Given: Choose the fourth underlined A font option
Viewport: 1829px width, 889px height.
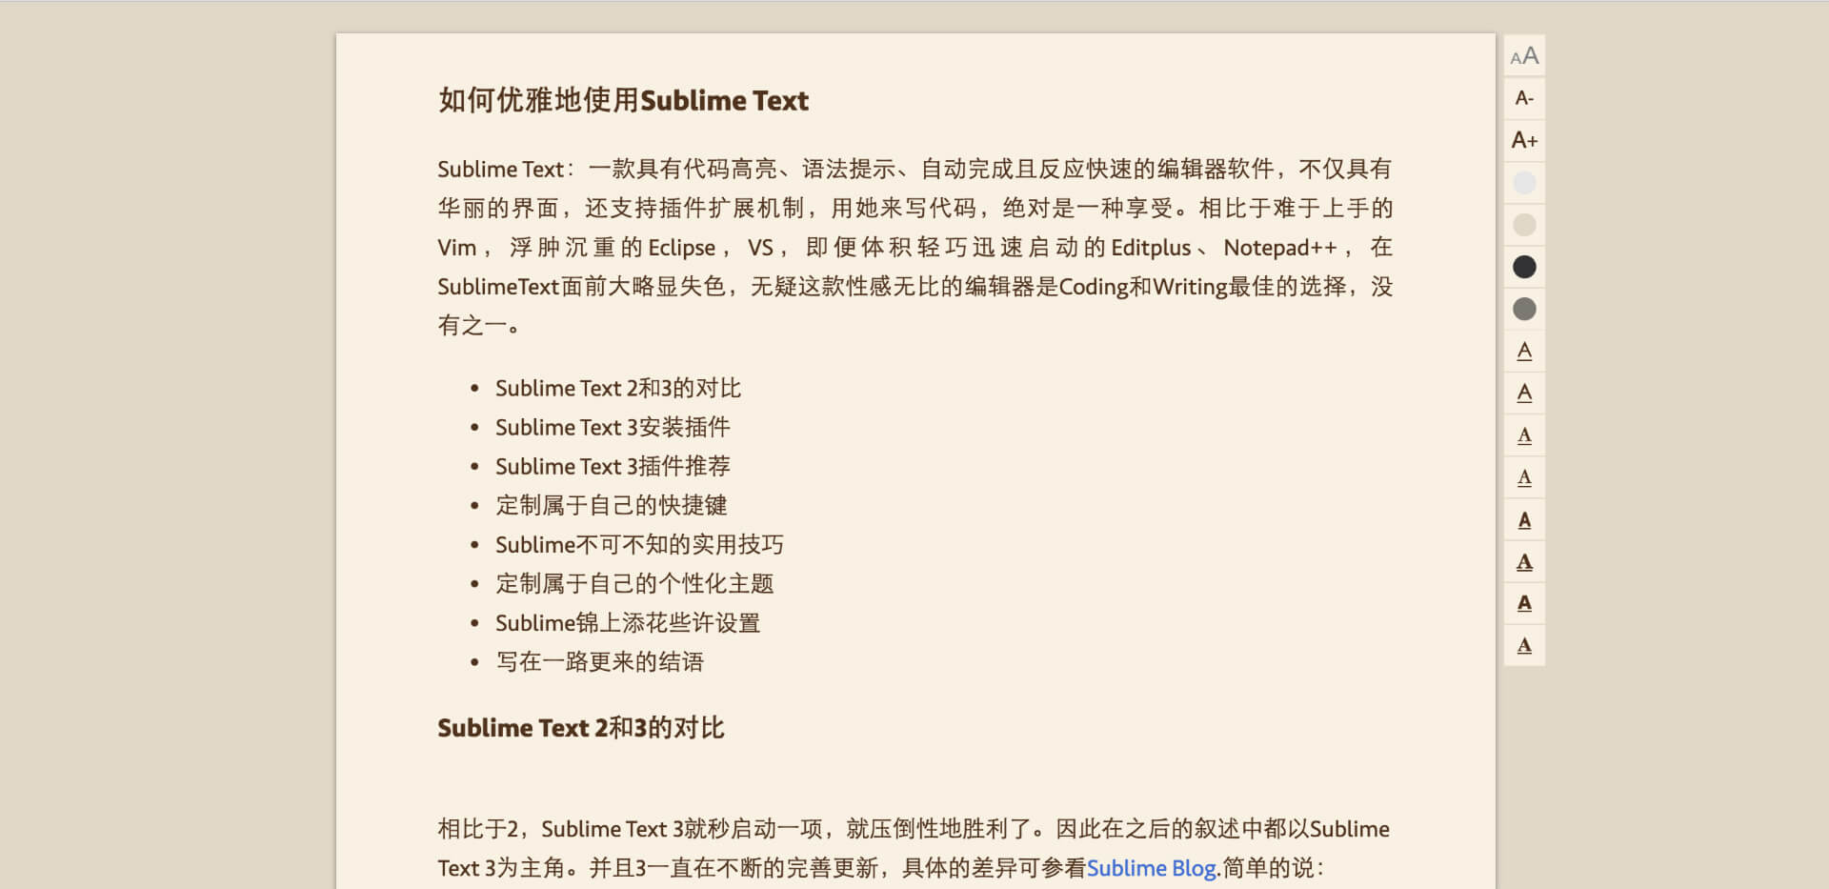Looking at the screenshot, I should click(1524, 477).
